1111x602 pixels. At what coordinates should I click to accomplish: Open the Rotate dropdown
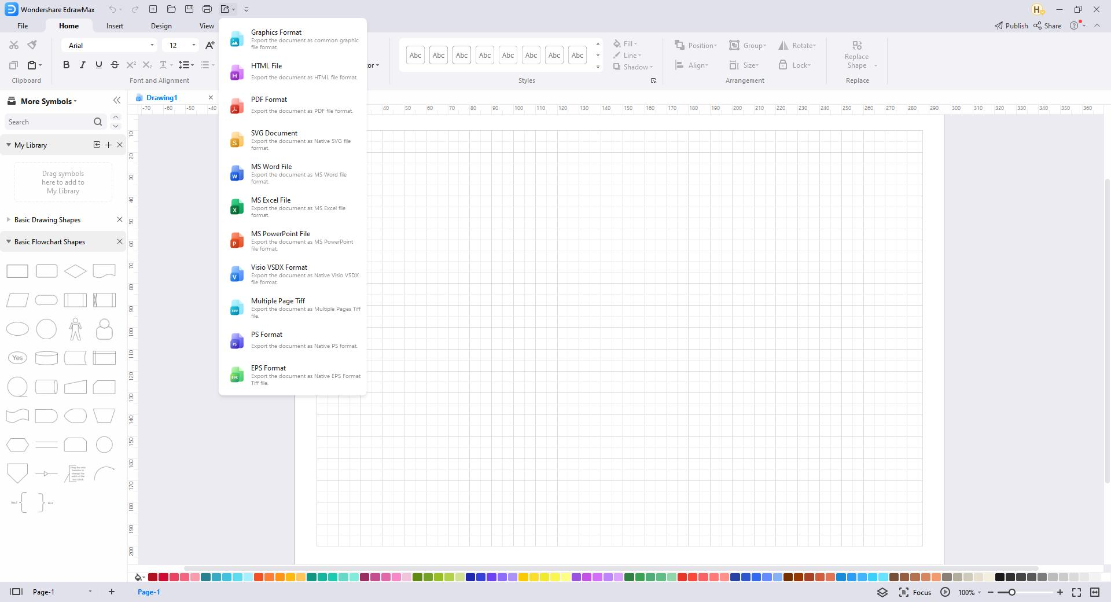click(x=797, y=45)
